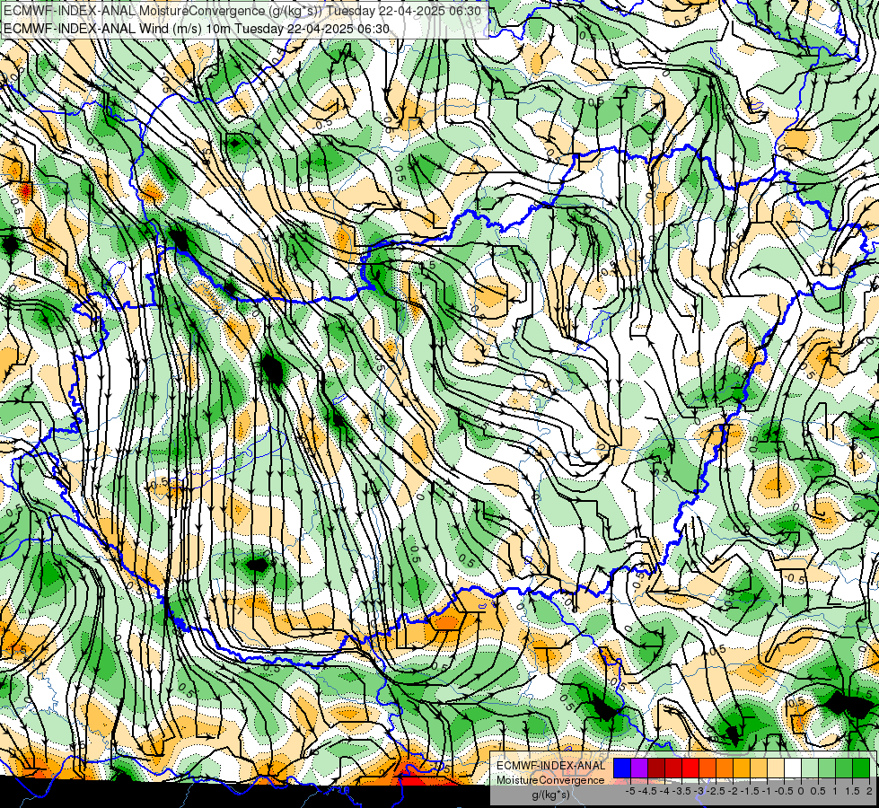Click the legend unit 'g/(kg*s)'
This screenshot has width=879, height=808.
pyautogui.click(x=550, y=795)
